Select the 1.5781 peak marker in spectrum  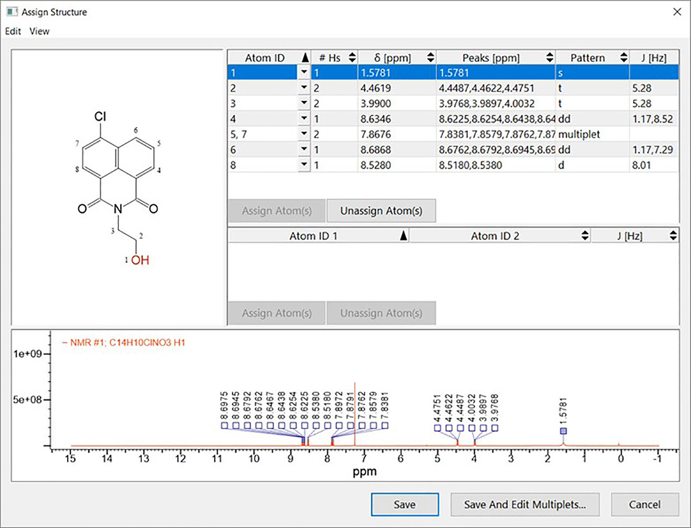point(563,431)
